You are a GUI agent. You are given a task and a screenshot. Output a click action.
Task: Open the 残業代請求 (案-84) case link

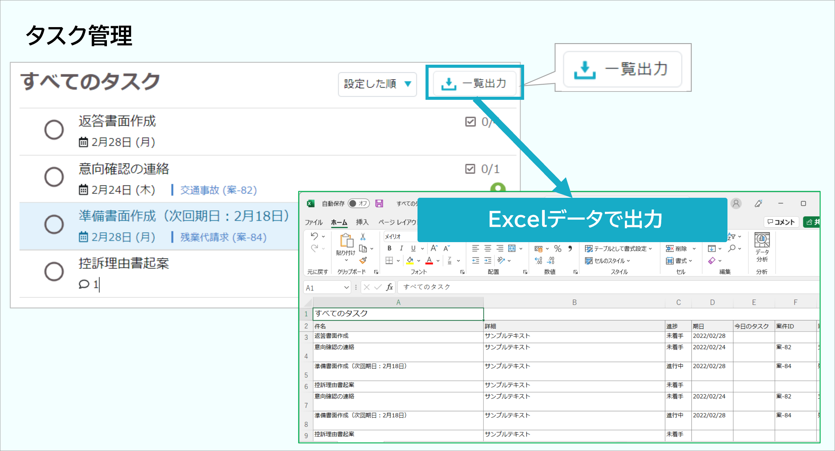pos(223,237)
